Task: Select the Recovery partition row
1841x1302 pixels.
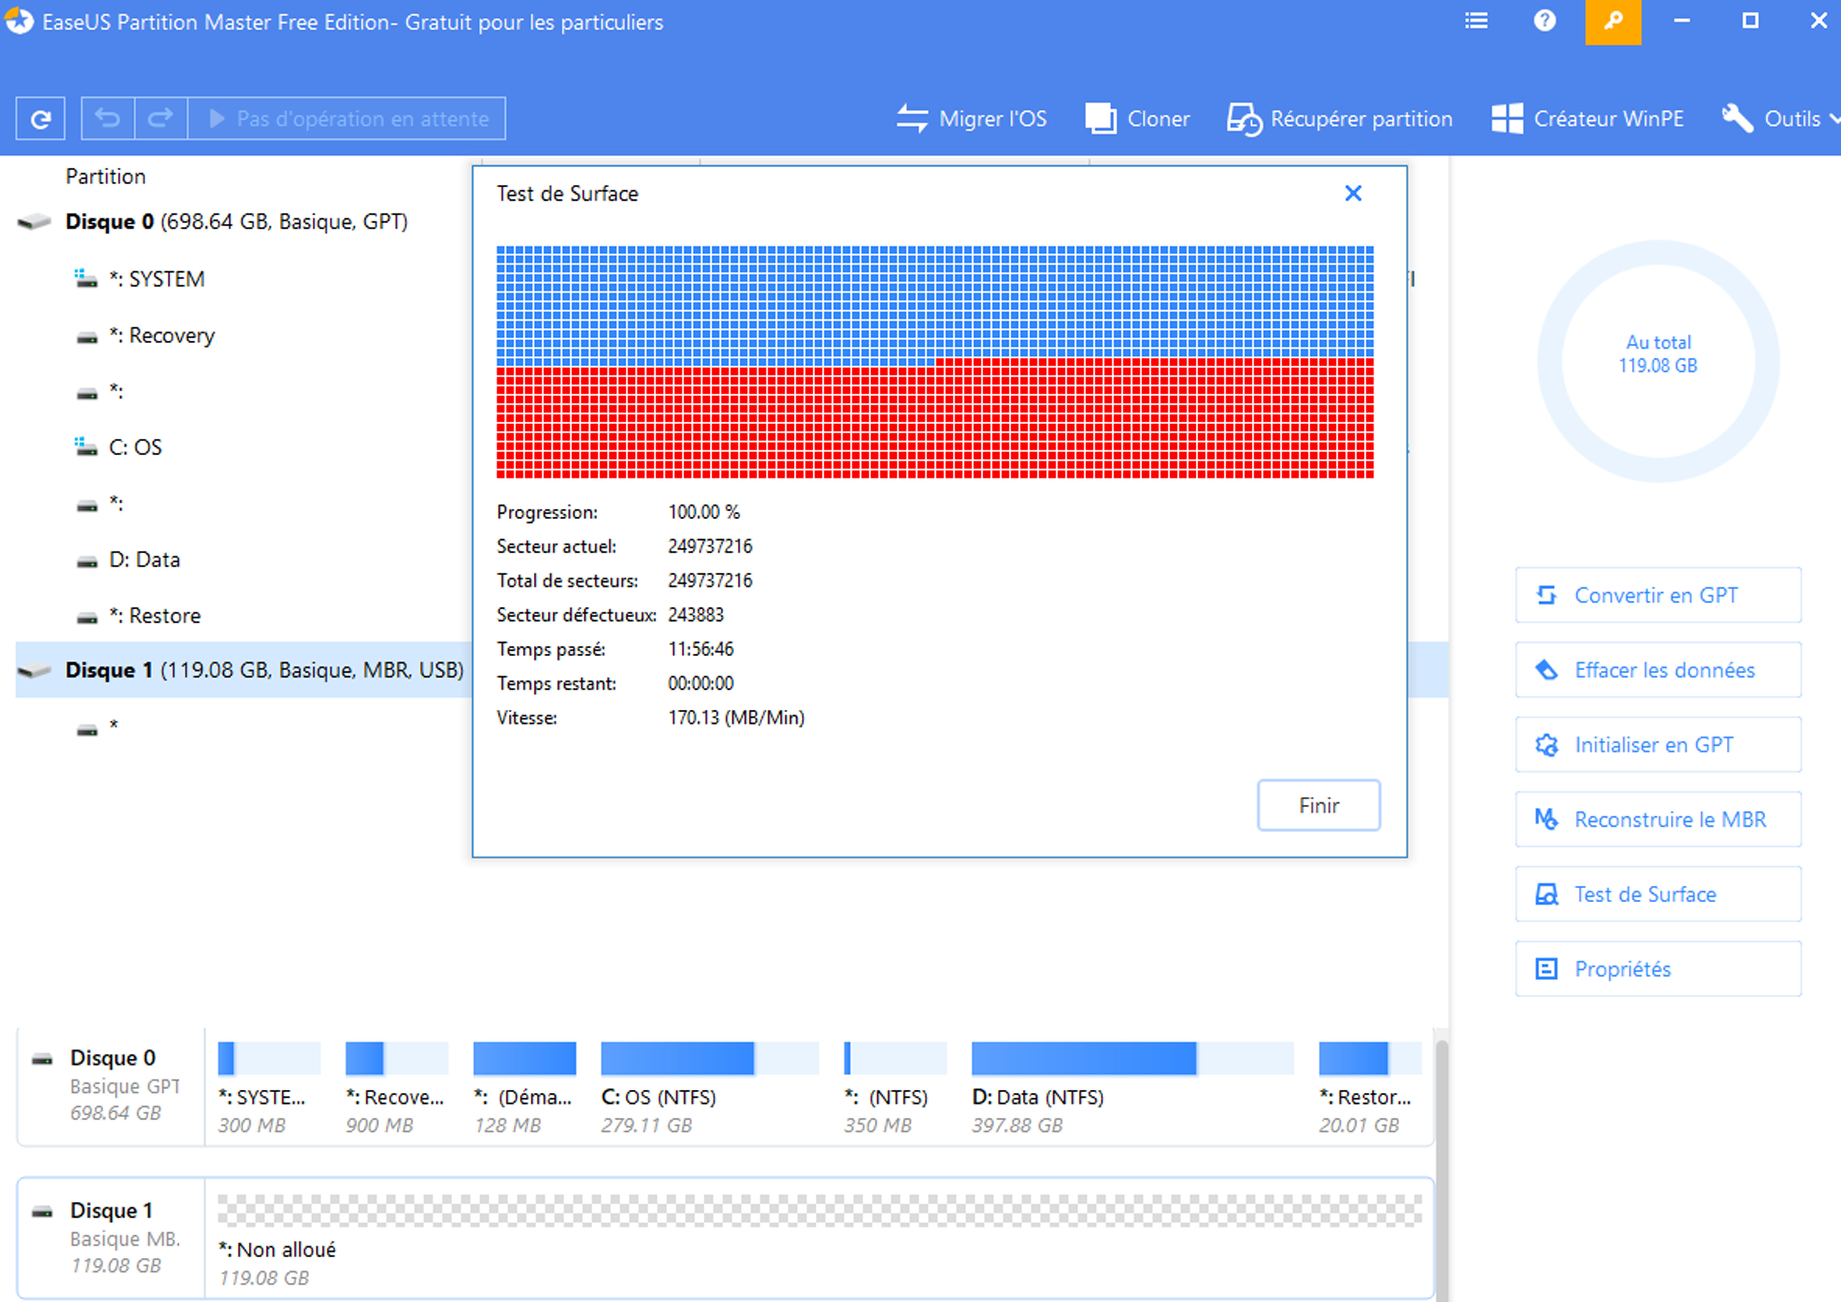Action: click(162, 335)
